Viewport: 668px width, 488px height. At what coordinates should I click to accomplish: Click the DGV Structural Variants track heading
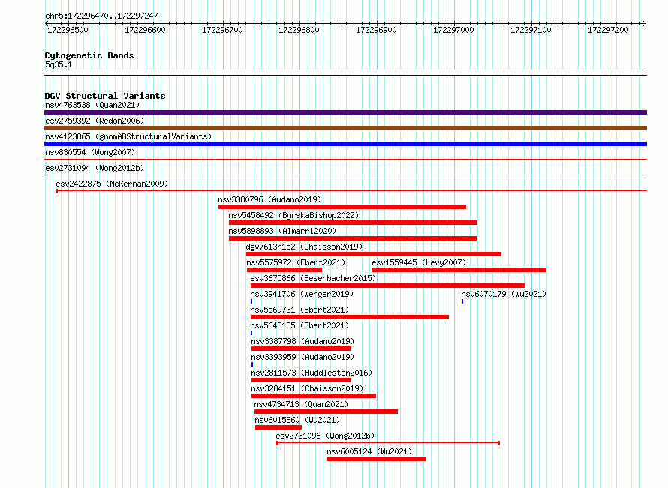point(105,96)
